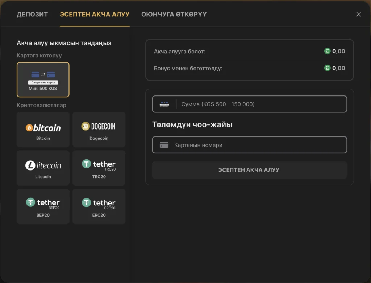371x283 pixels.
Task: Click currency icon beside Бонус менен бөгөттөлдү
Action: click(x=327, y=68)
